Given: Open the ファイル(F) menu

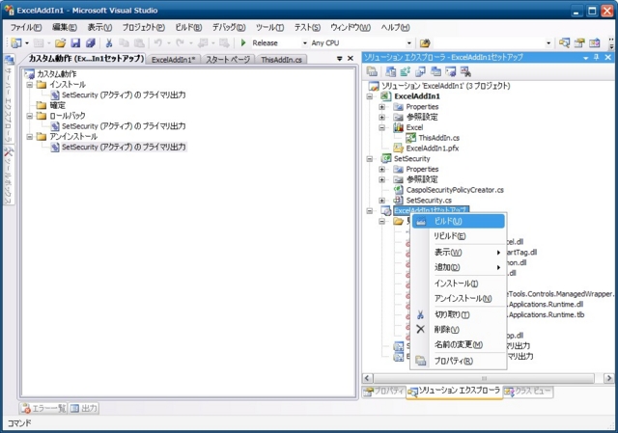Looking at the screenshot, I should [26, 27].
